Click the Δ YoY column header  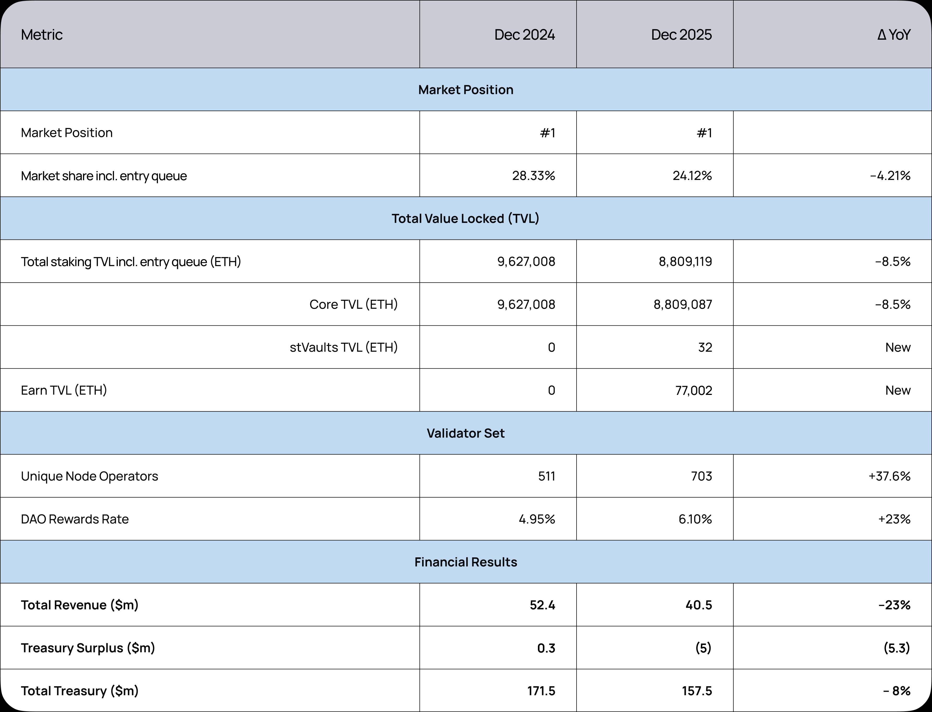(893, 35)
